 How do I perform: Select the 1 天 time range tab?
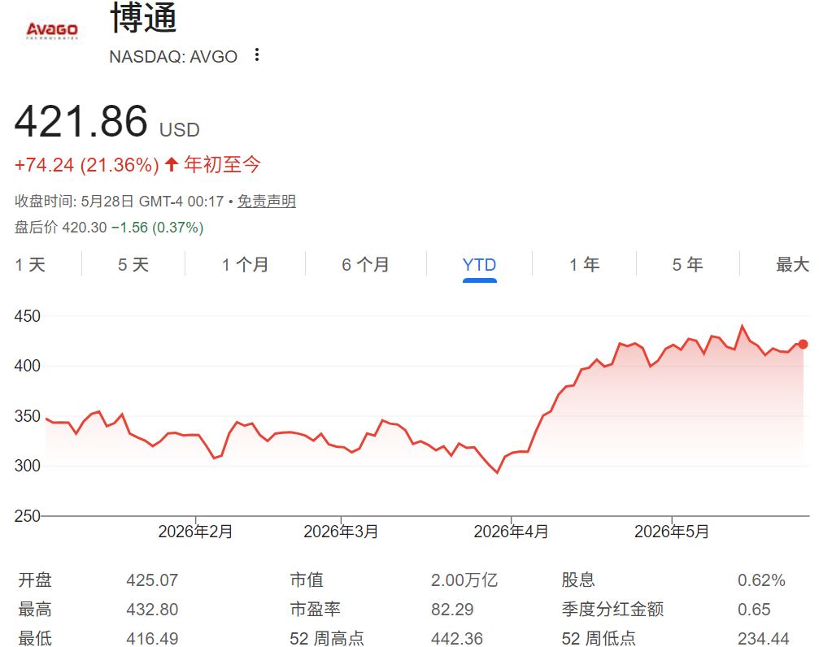(x=30, y=265)
